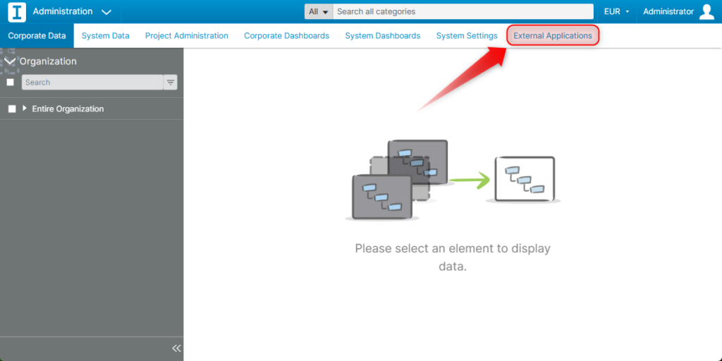Open the System Data tab
Image resolution: width=722 pixels, height=361 pixels.
[x=106, y=36]
